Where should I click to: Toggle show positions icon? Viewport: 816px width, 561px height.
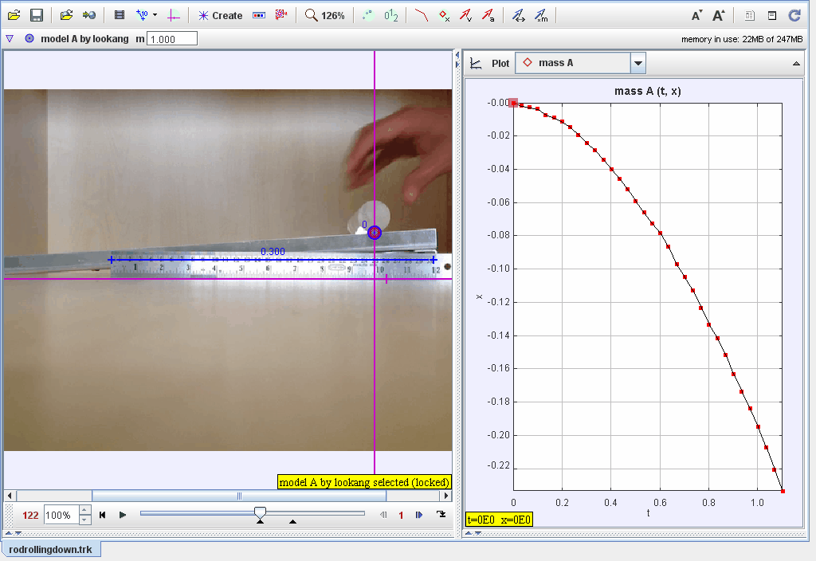click(444, 16)
